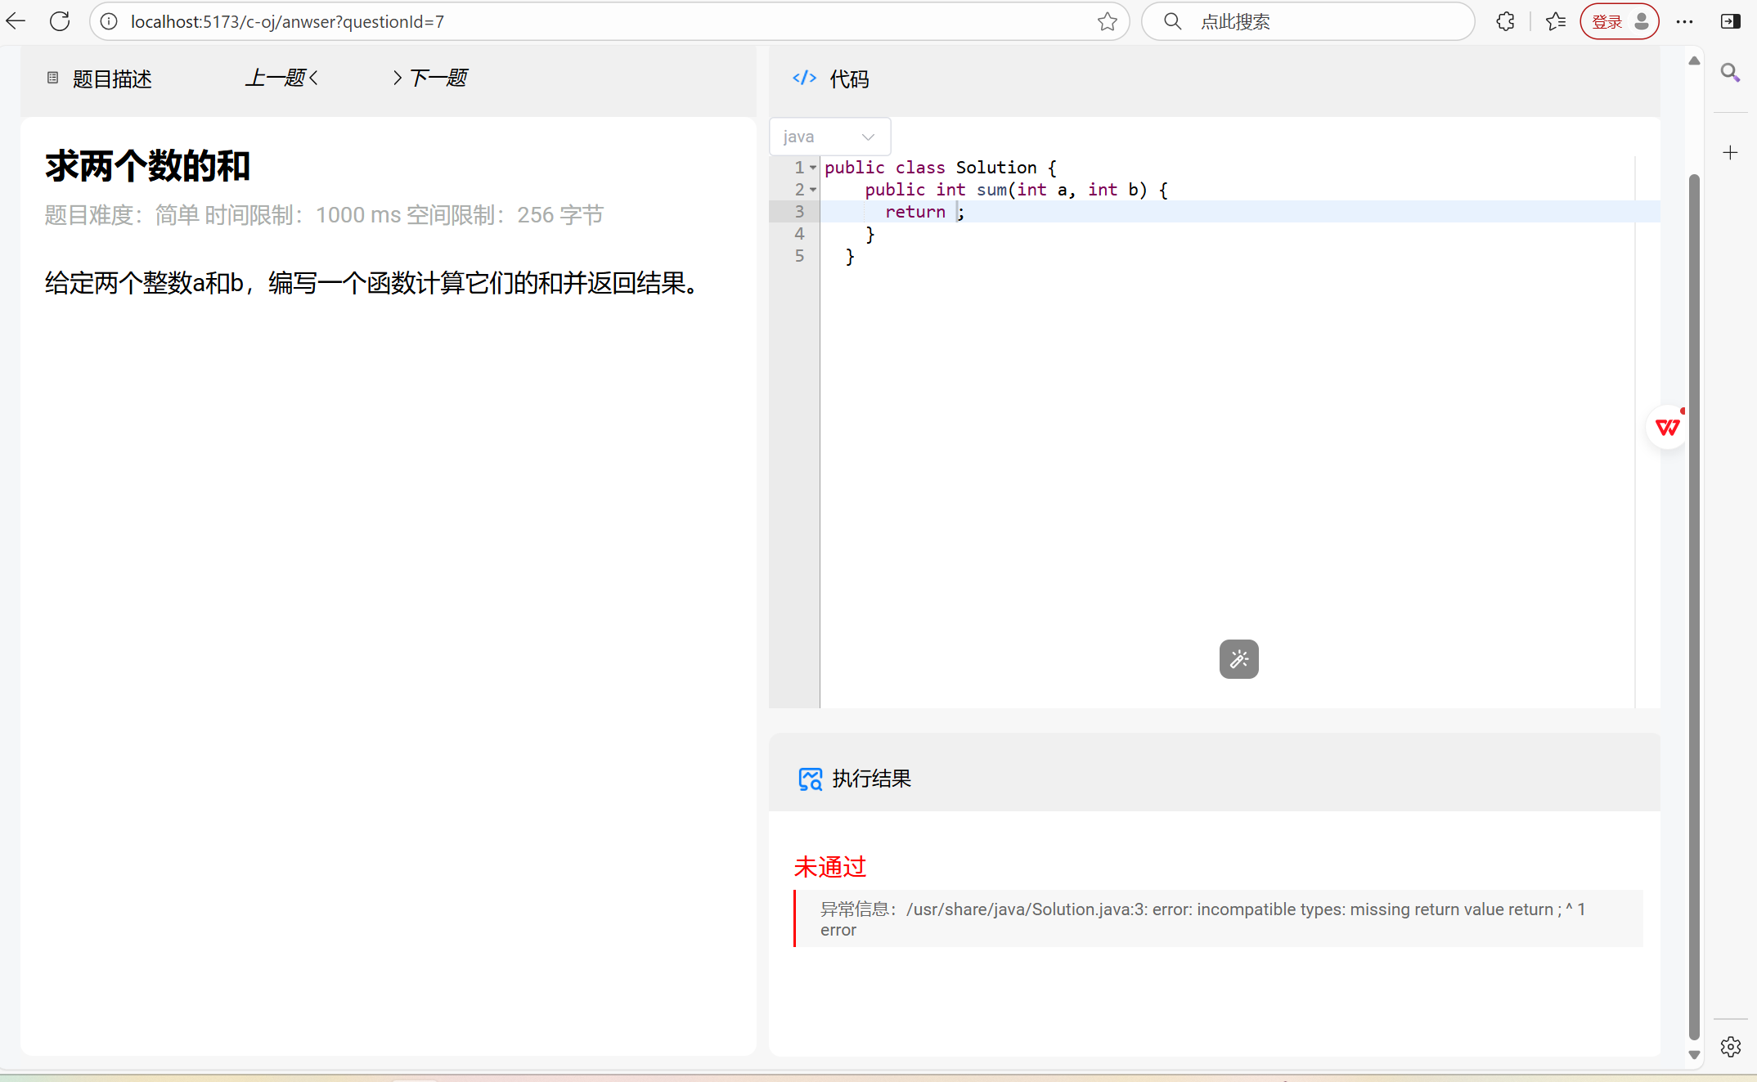This screenshot has width=1757, height=1082.
Task: Open the favorites list icon
Action: 1555,22
